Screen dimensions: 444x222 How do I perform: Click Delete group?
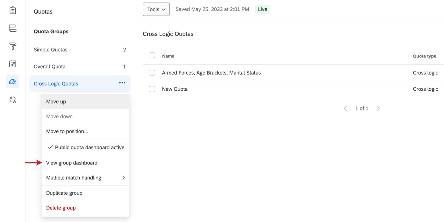pos(61,208)
